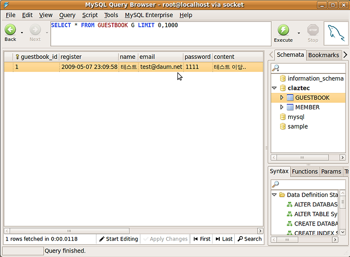Select password cell '1111'
Screen dimensions: 350x257
(x=198, y=67)
